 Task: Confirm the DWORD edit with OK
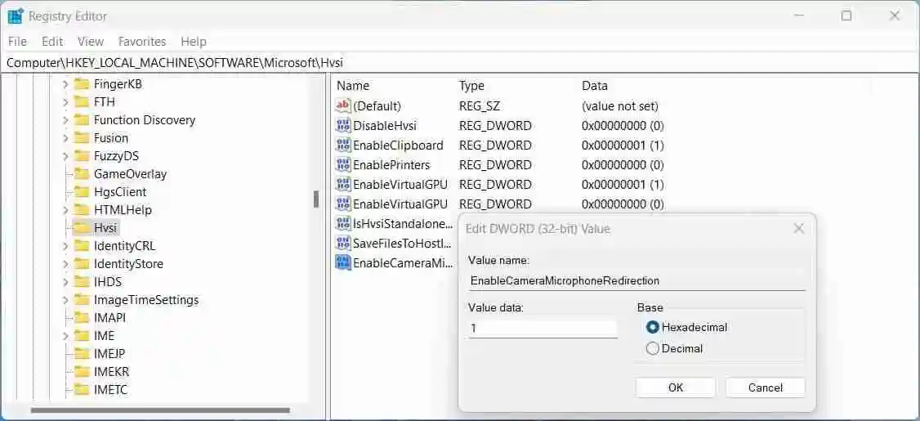[676, 387]
